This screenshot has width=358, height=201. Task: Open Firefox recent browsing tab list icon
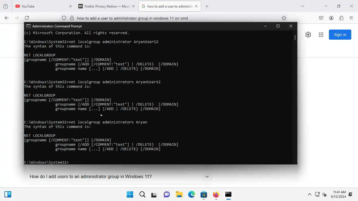coord(6,6)
